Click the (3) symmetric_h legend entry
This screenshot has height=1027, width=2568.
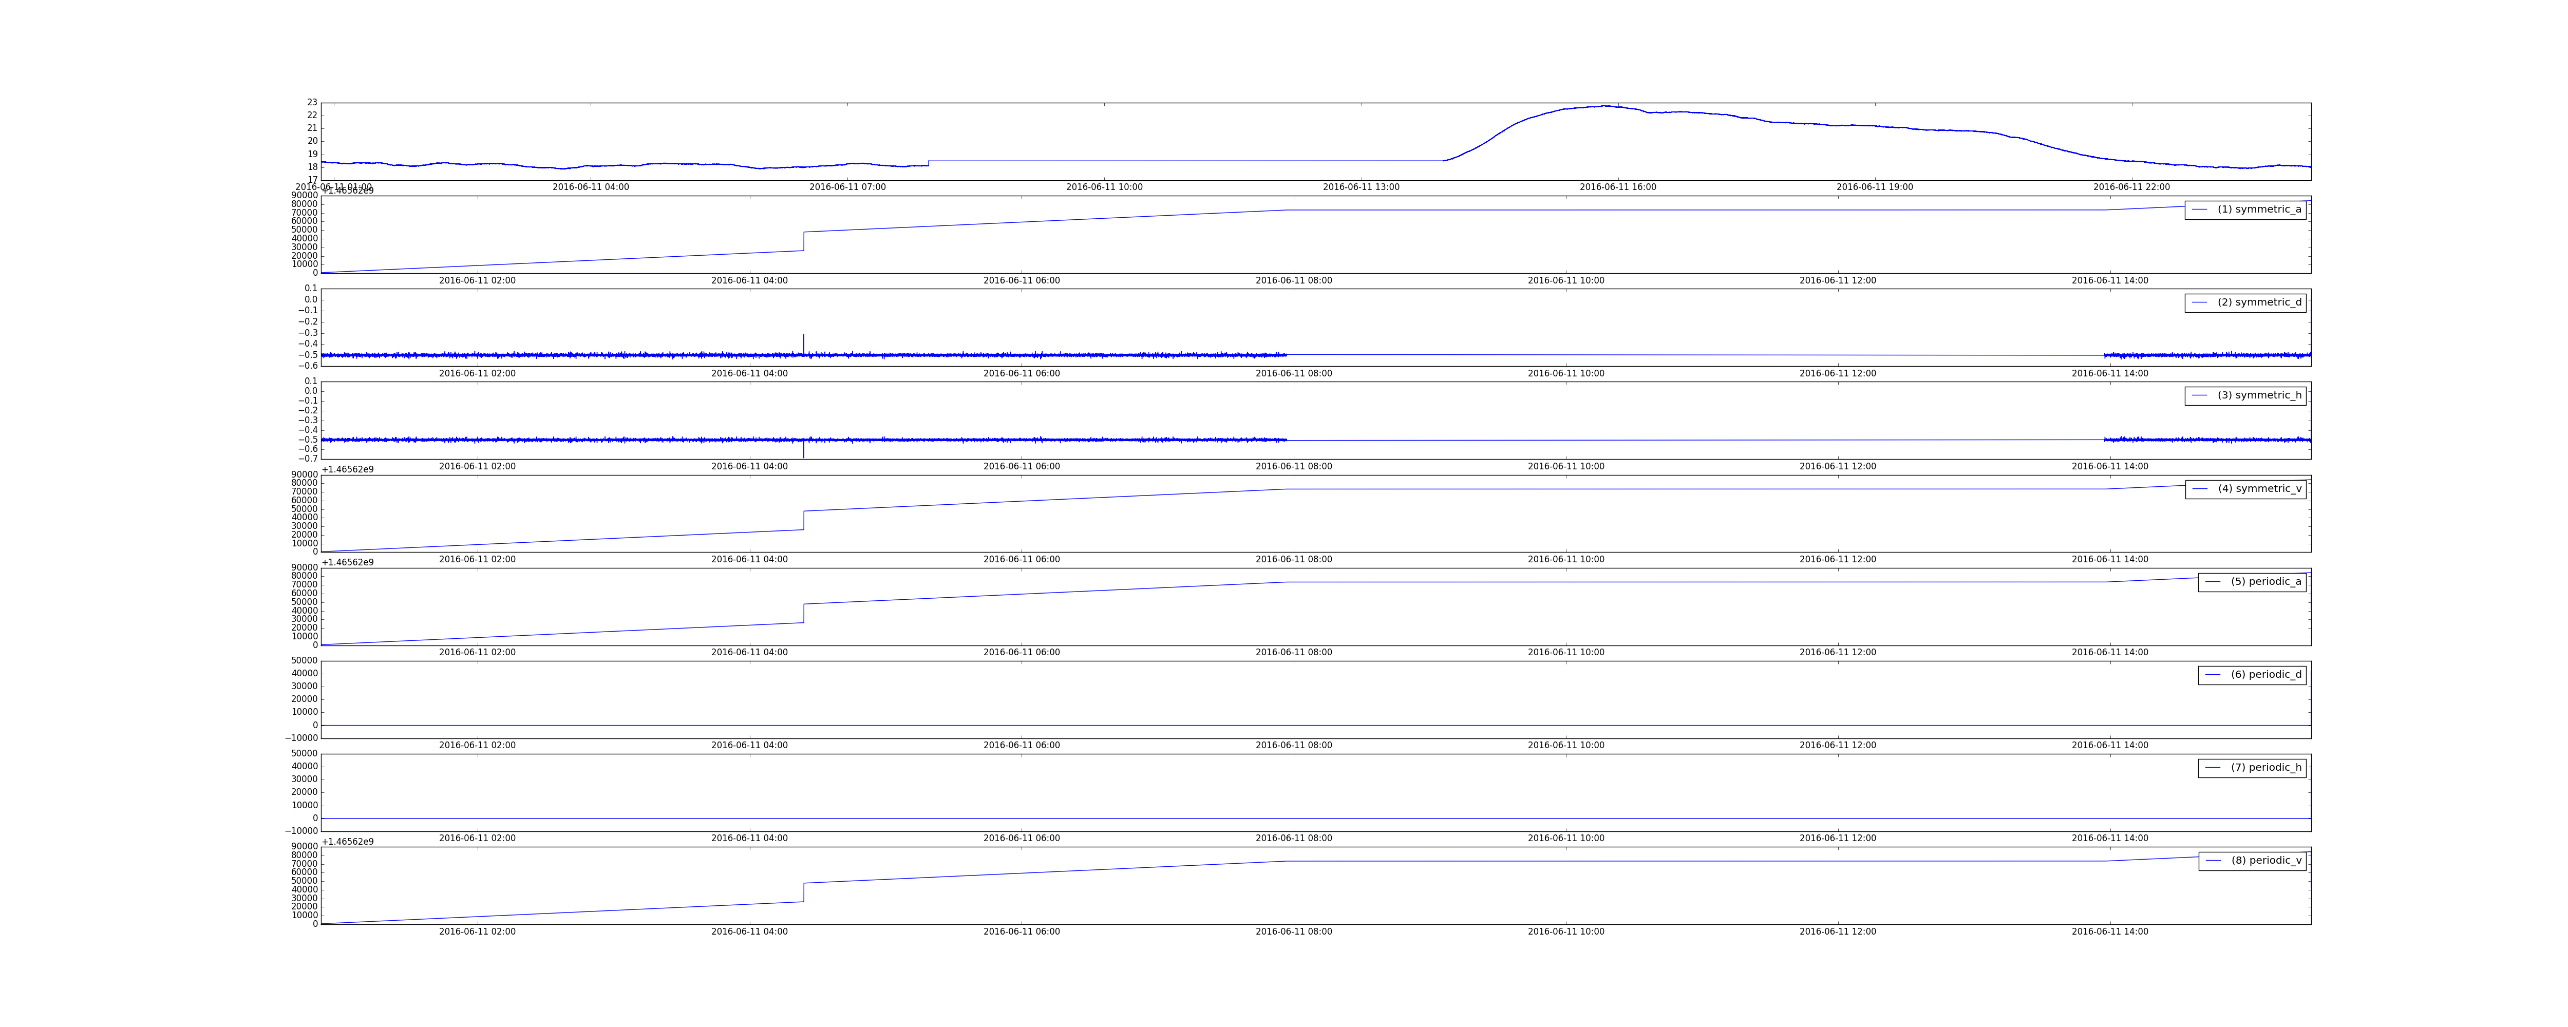coord(2245,396)
